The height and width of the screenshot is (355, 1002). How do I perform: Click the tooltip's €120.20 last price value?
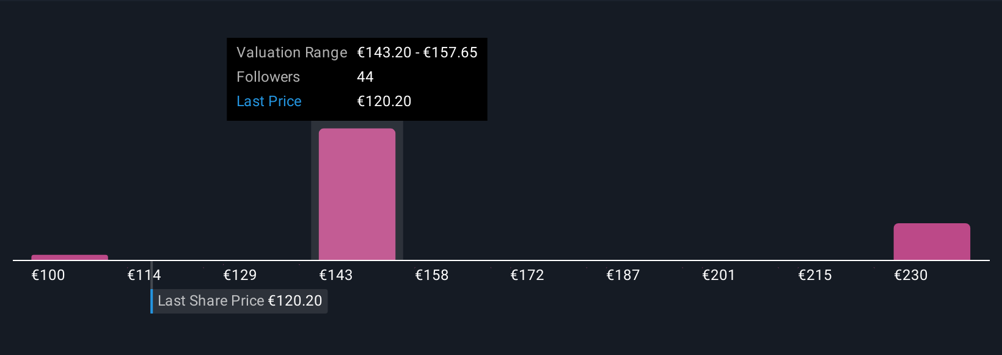click(x=384, y=101)
